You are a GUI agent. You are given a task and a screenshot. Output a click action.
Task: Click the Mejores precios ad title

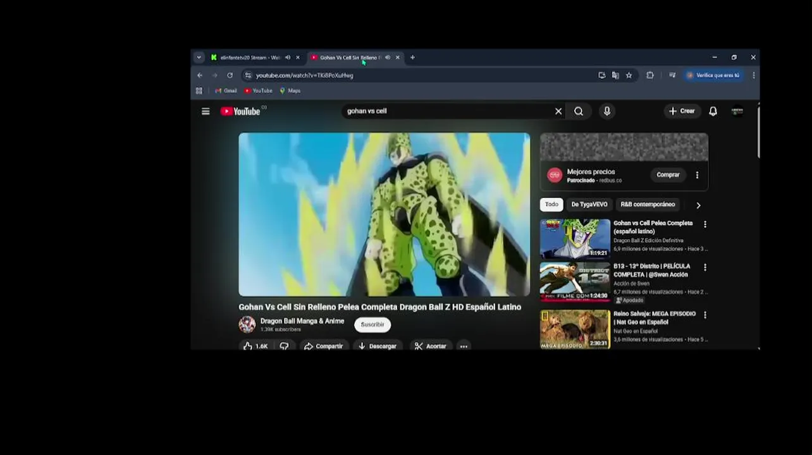591,172
